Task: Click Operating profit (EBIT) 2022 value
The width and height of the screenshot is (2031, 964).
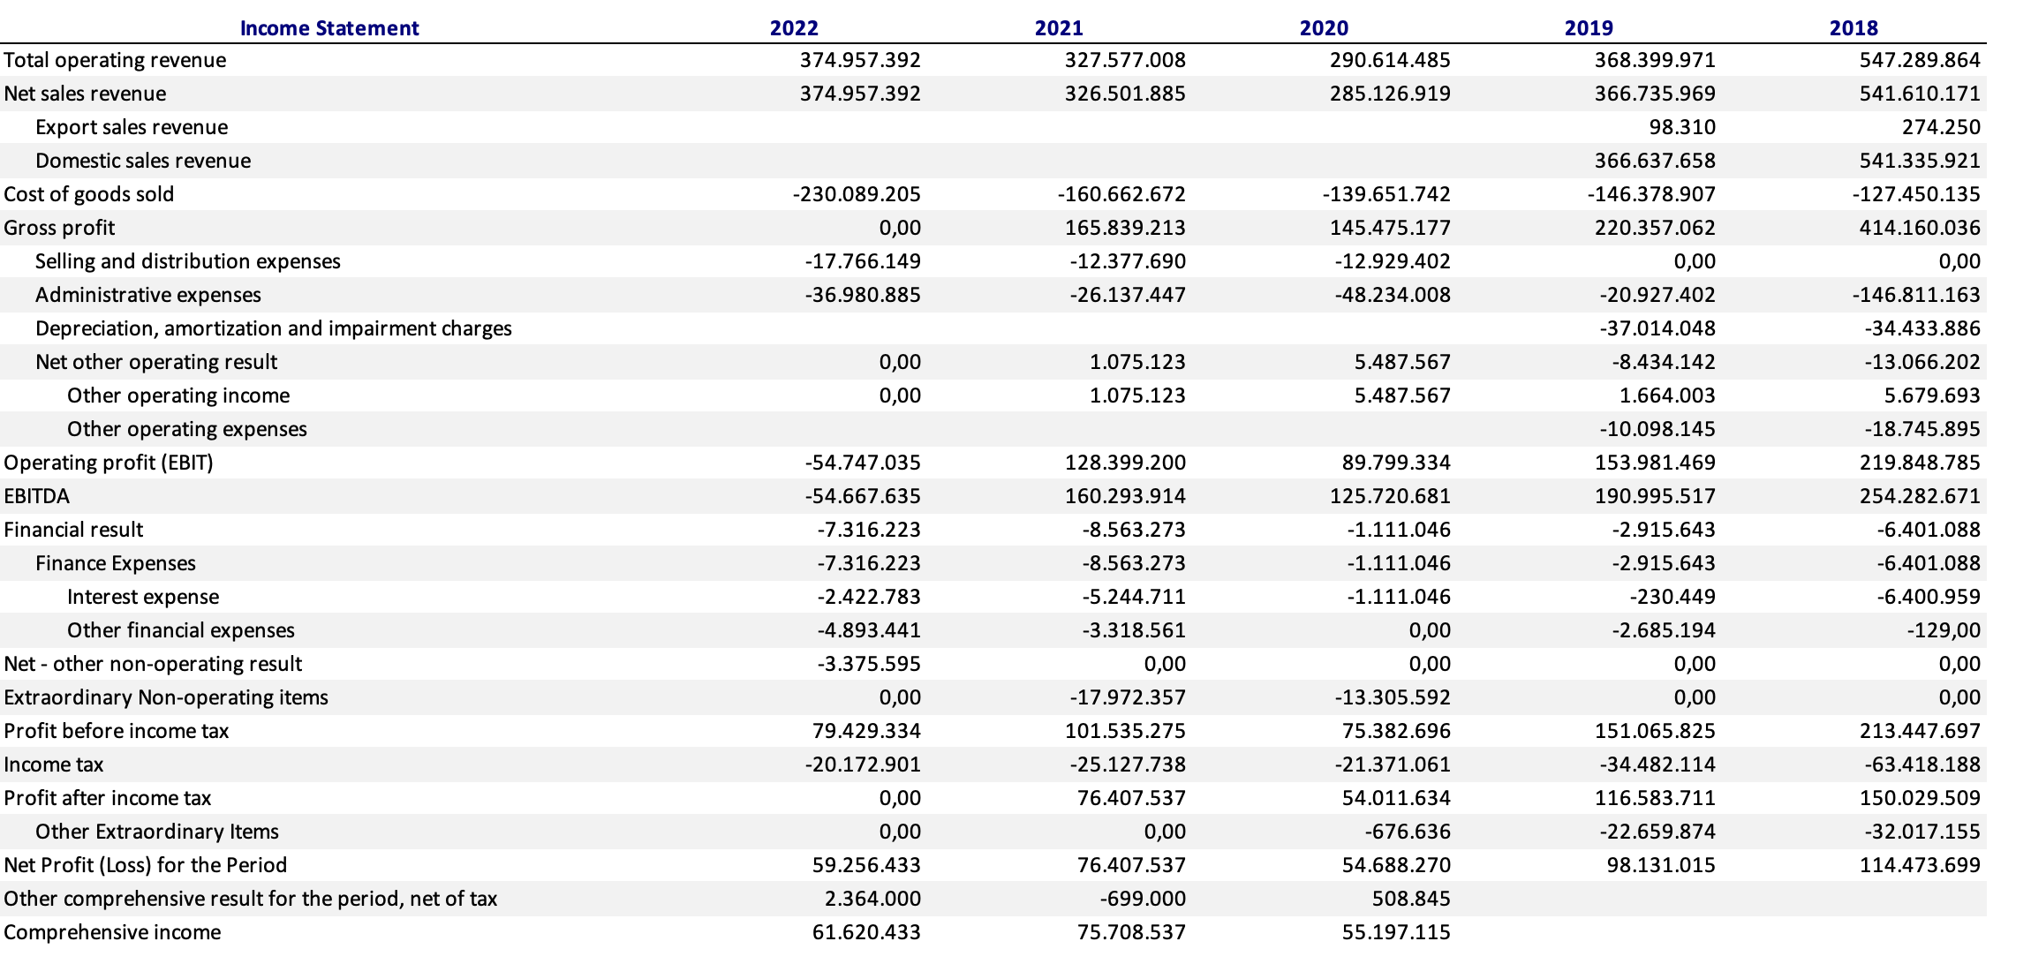Action: click(862, 463)
